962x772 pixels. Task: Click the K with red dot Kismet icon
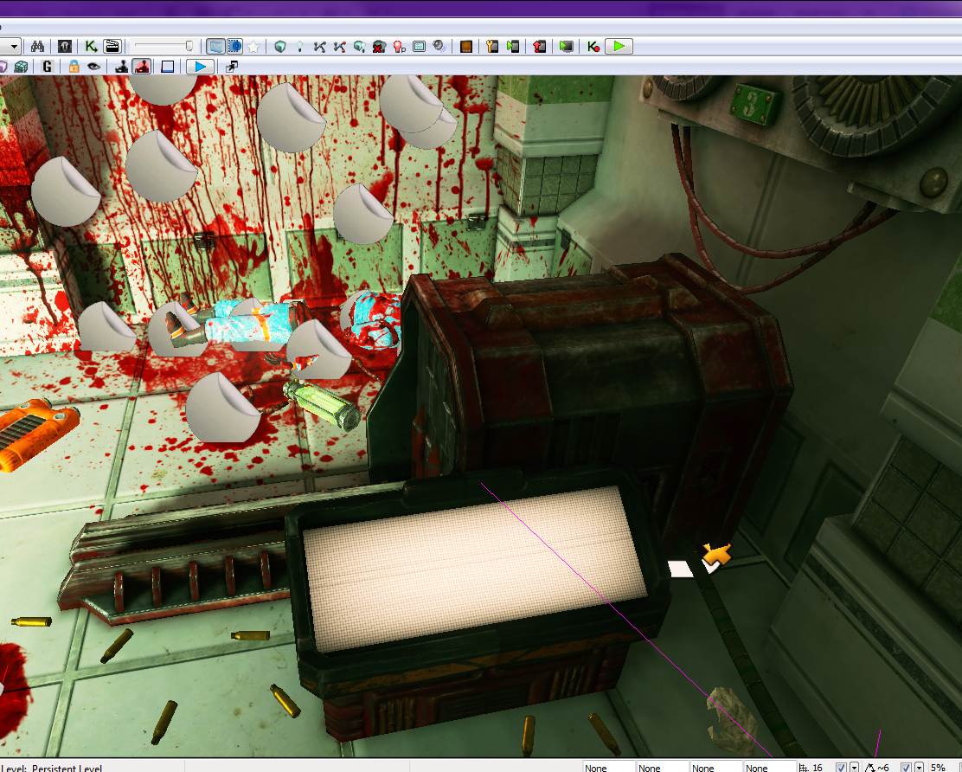pyautogui.click(x=593, y=47)
